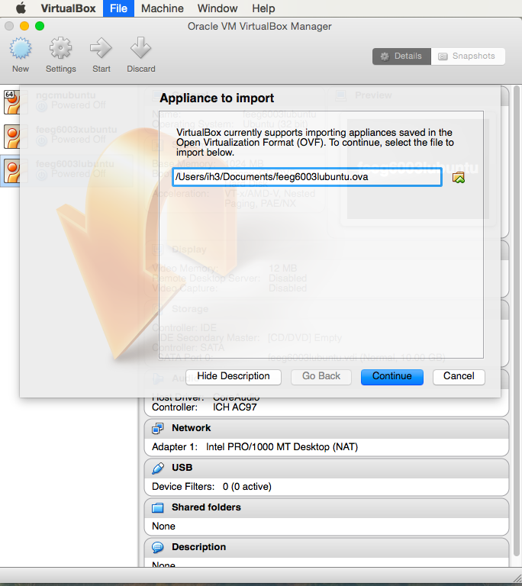The height and width of the screenshot is (586, 522).
Task: Click the Shared folders section header
Action: tap(327, 507)
